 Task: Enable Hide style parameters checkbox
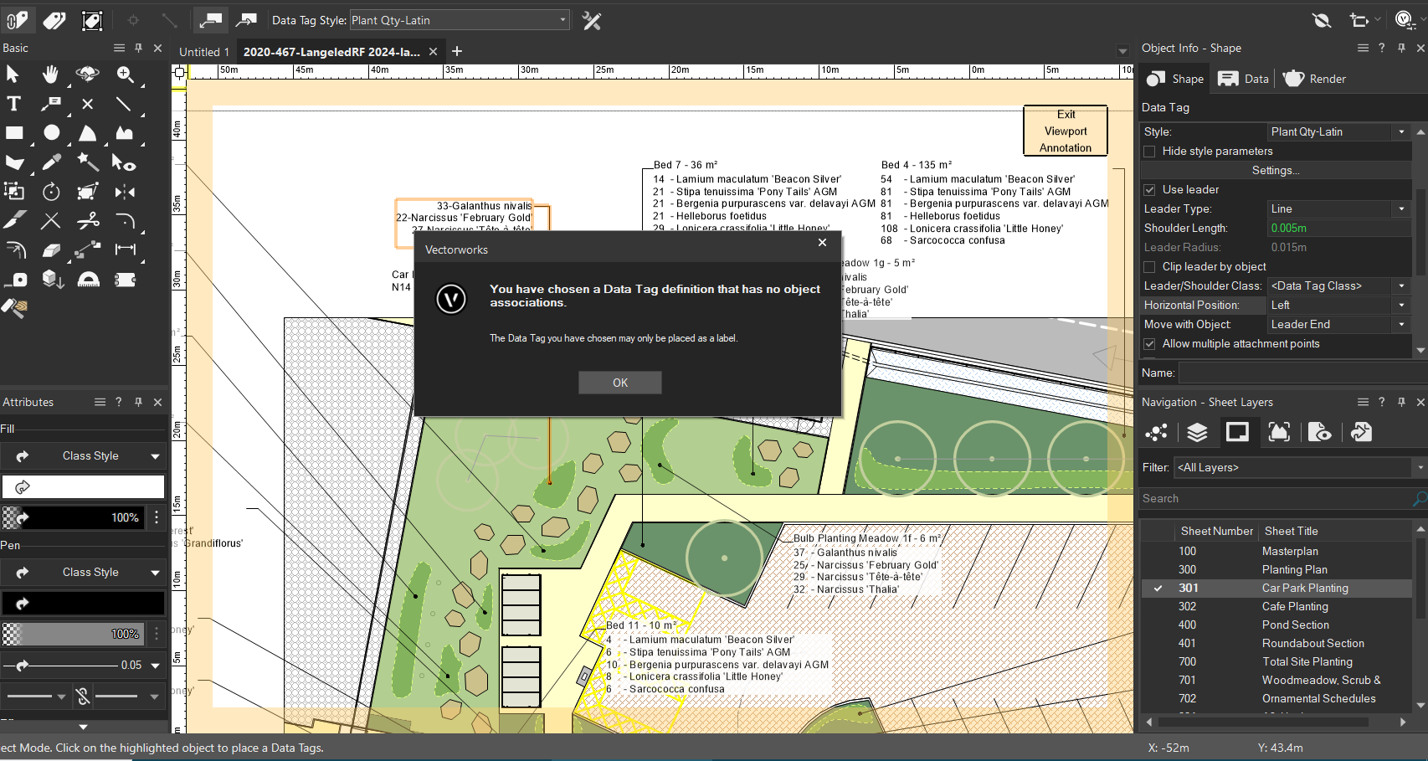pos(1150,152)
